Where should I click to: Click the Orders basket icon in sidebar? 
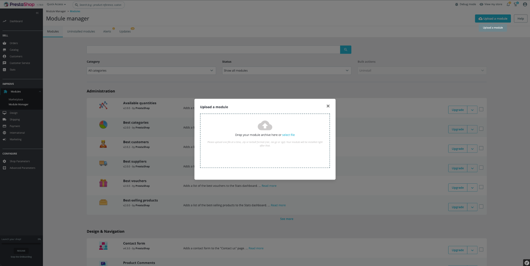[5, 43]
